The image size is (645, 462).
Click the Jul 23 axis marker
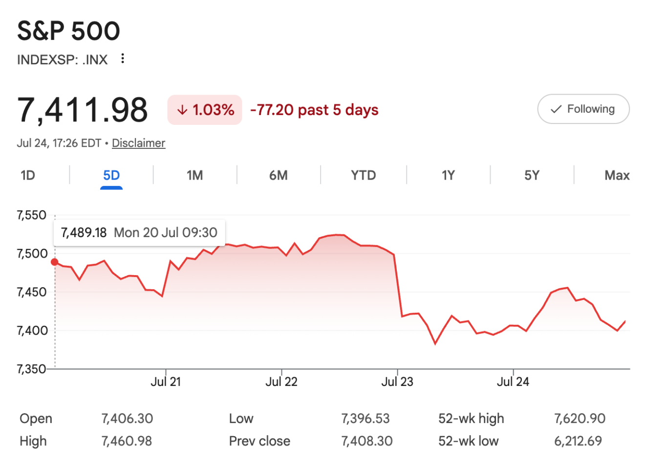coord(397,382)
